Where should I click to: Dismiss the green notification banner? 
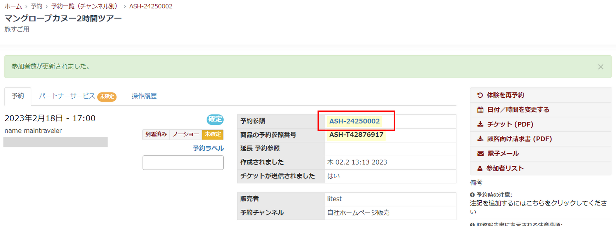[x=601, y=67]
